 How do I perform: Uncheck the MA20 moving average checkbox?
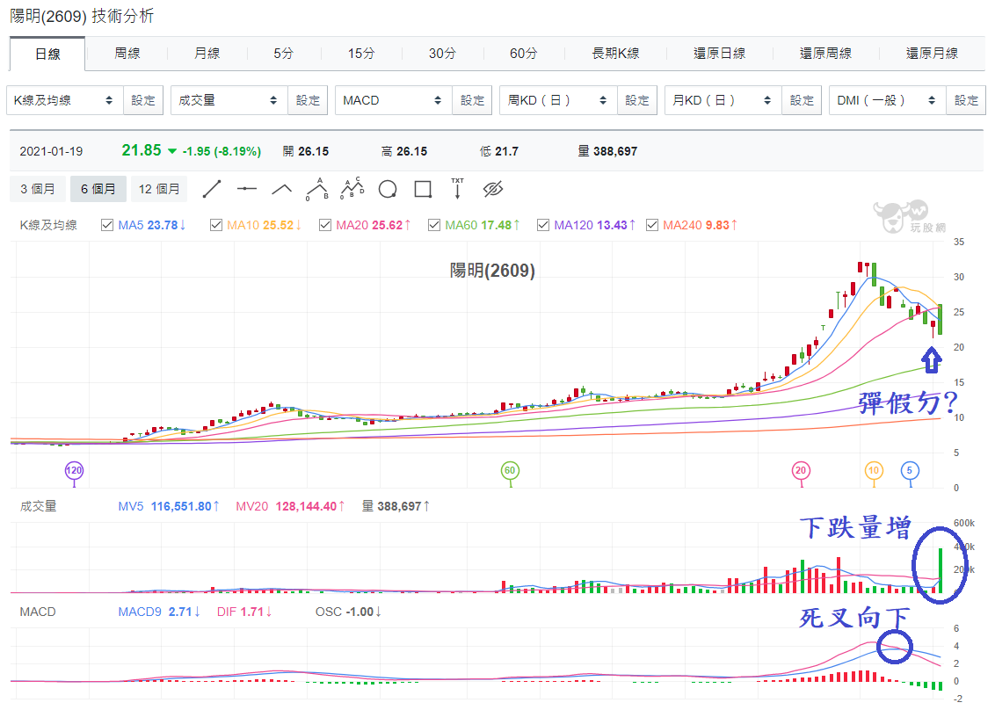[x=325, y=225]
